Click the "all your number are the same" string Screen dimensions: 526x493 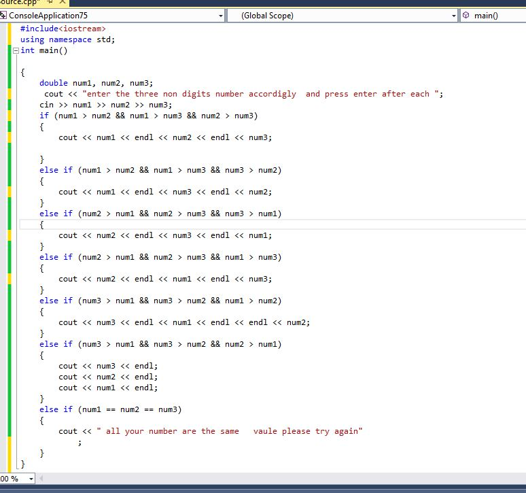coord(230,431)
